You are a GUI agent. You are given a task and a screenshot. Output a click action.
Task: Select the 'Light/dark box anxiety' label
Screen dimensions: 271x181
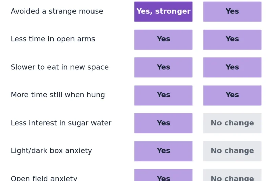[51, 151]
